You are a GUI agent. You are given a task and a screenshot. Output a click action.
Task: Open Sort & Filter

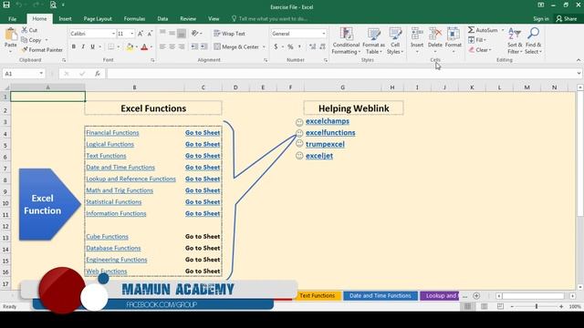coord(515,41)
